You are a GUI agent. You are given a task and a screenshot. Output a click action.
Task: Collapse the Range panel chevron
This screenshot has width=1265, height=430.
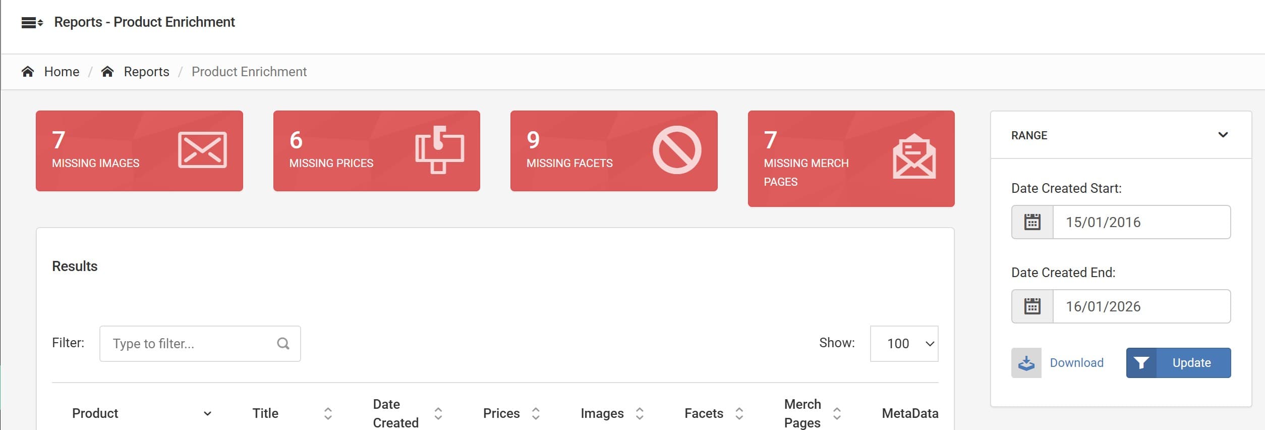point(1223,135)
